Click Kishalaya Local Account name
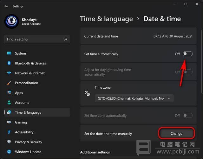 tap(31, 22)
